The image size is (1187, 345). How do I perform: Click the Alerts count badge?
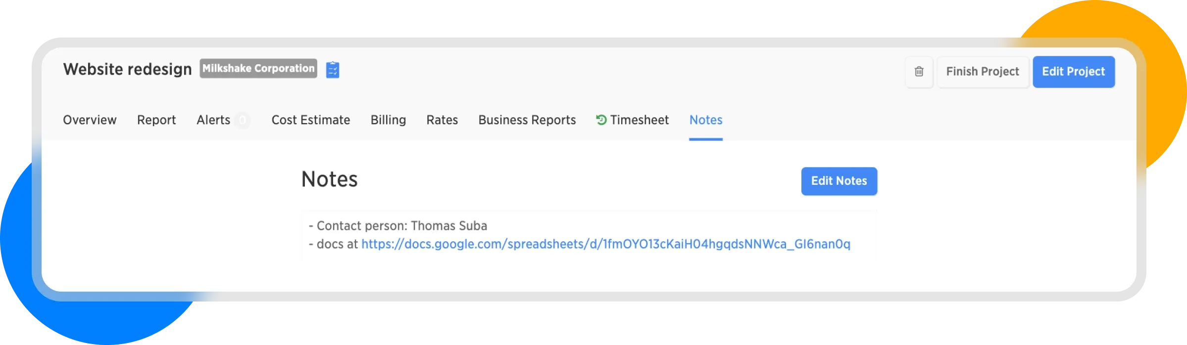click(242, 120)
